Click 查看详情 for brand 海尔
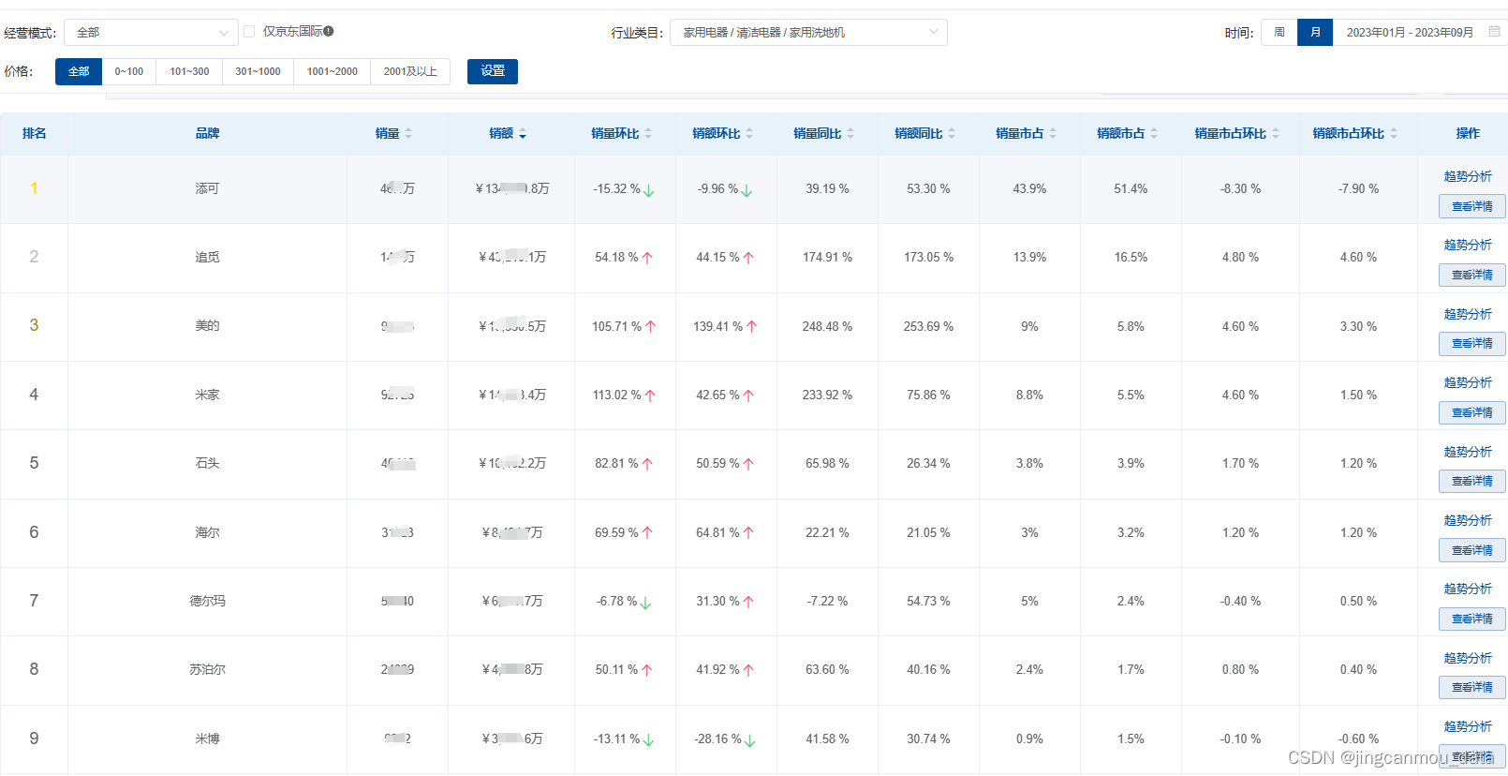This screenshot has width=1508, height=776. point(1472,550)
